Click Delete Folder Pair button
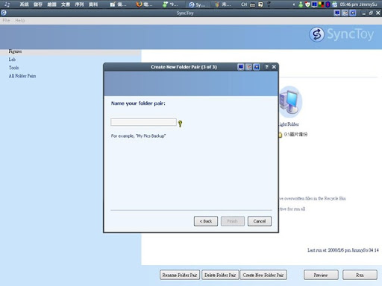 220,275
